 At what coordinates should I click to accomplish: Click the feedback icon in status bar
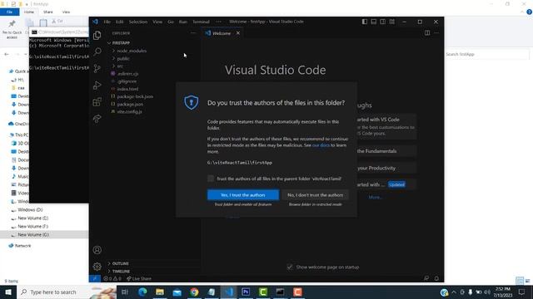pos(426,279)
